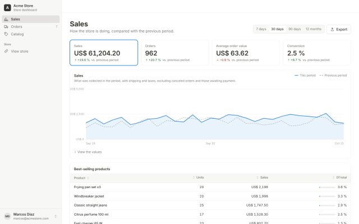Select the Average order value card

[x=246, y=53]
